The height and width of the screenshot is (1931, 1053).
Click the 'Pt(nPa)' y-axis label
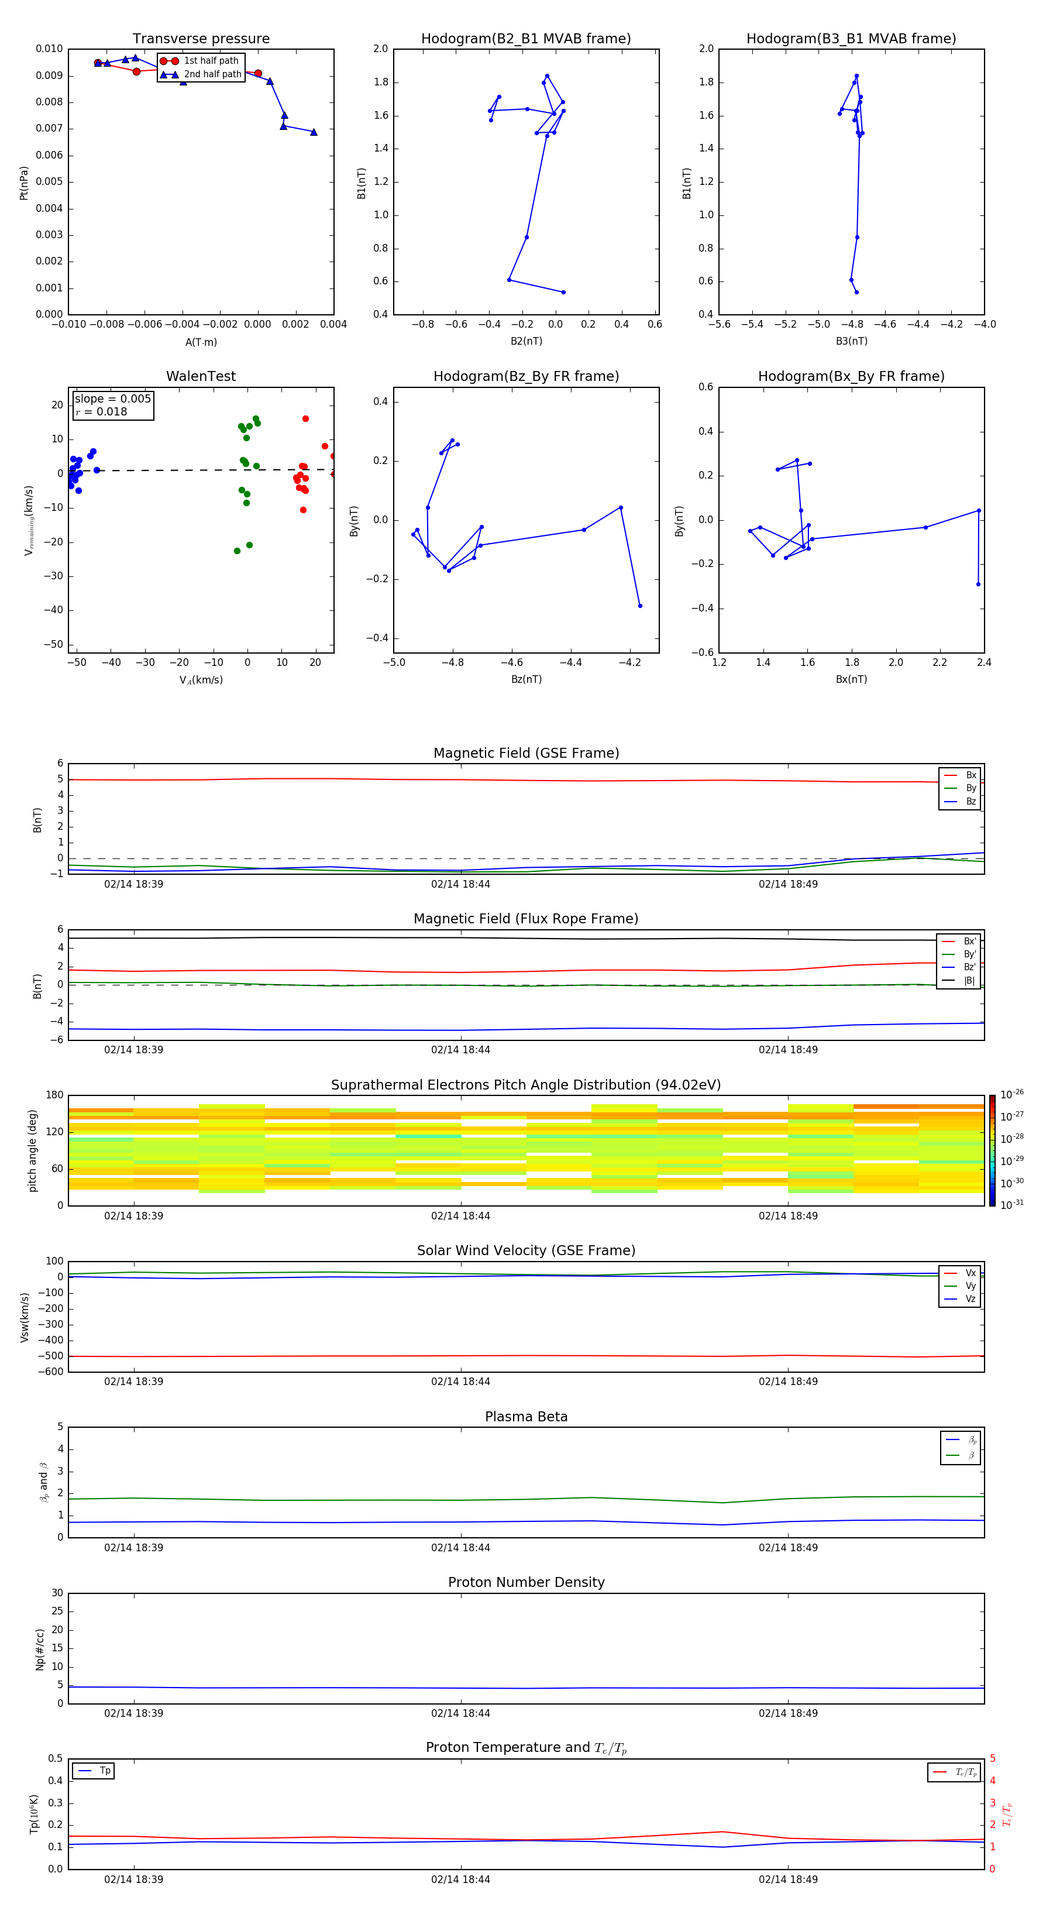click(x=24, y=183)
